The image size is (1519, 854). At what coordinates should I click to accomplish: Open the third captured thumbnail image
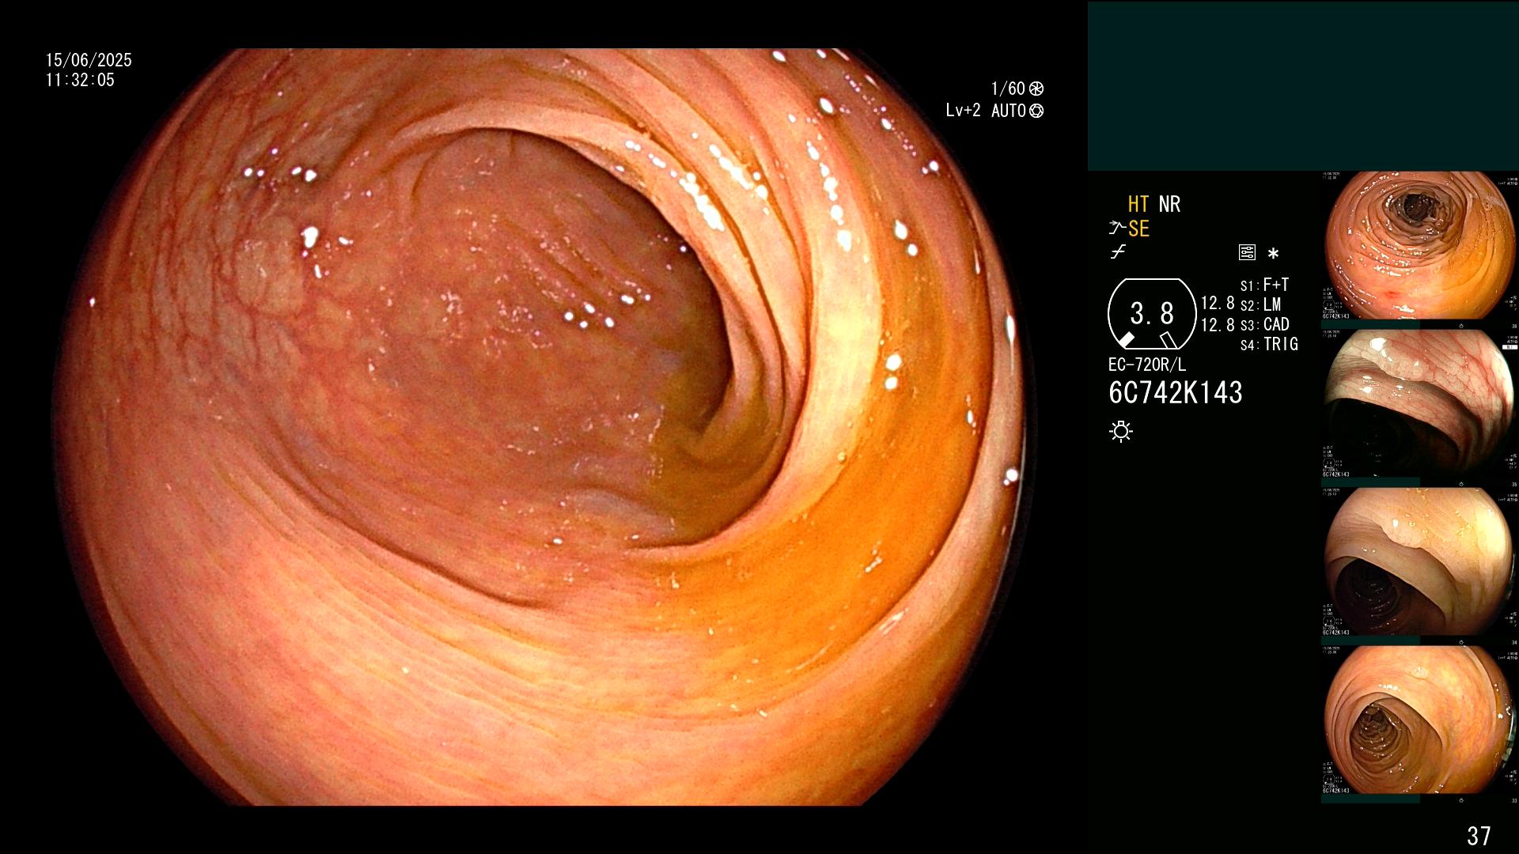point(1419,561)
